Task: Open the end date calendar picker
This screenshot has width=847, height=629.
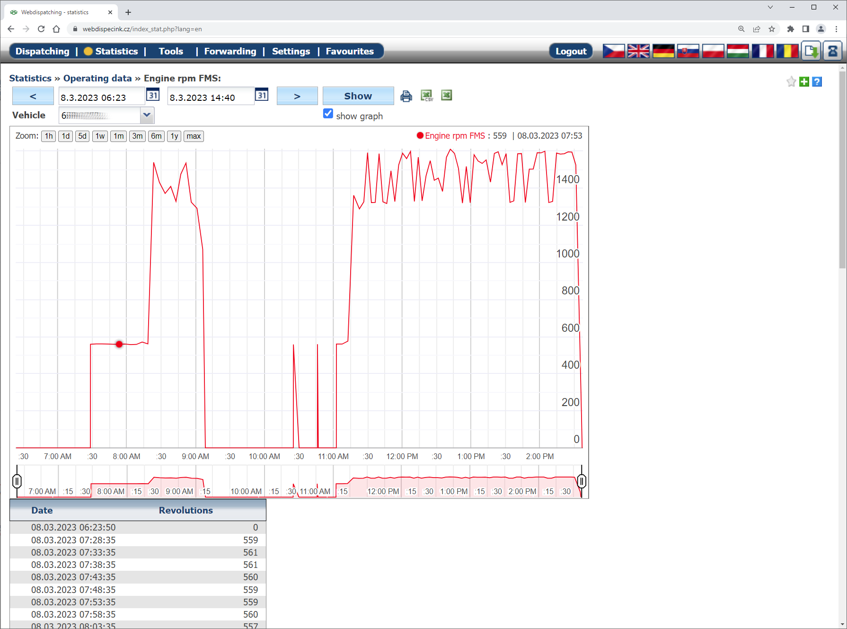Action: 262,95
